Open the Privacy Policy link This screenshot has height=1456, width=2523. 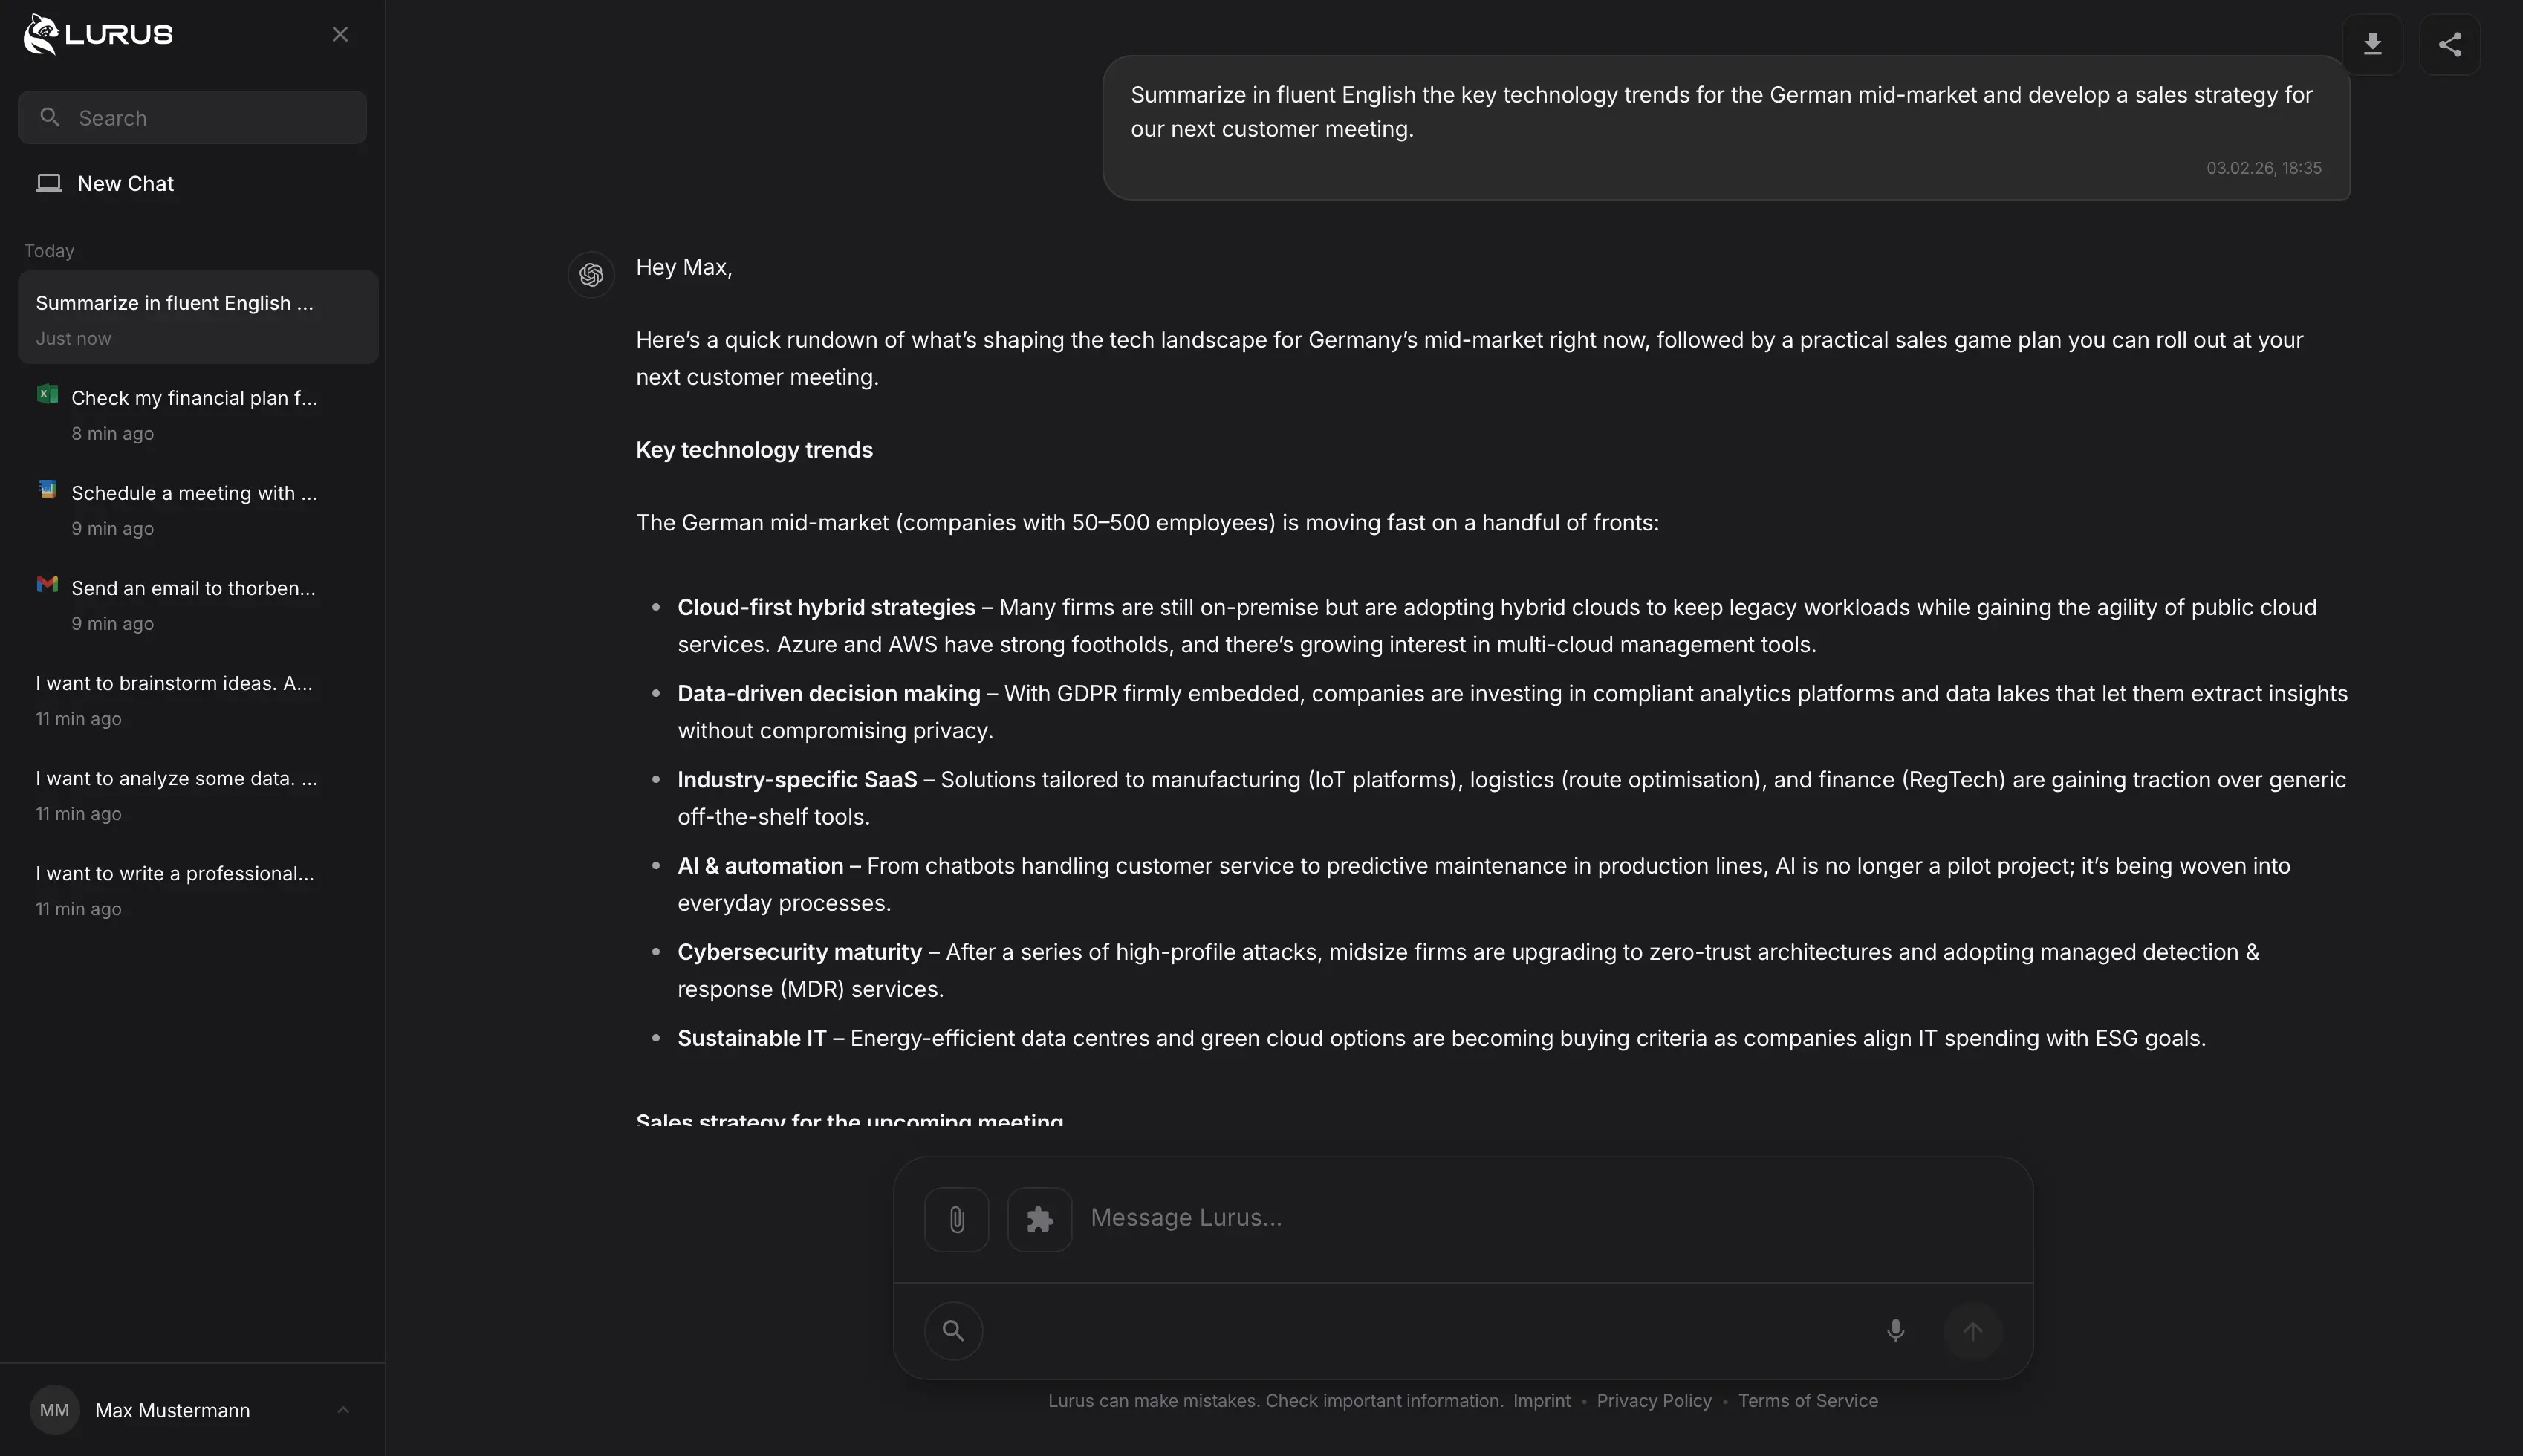(1654, 1401)
